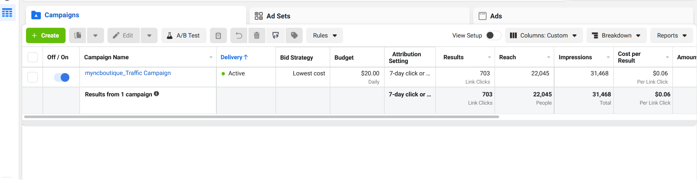Click the green Create button
Viewport: 697px width, 180px height.
tap(46, 36)
